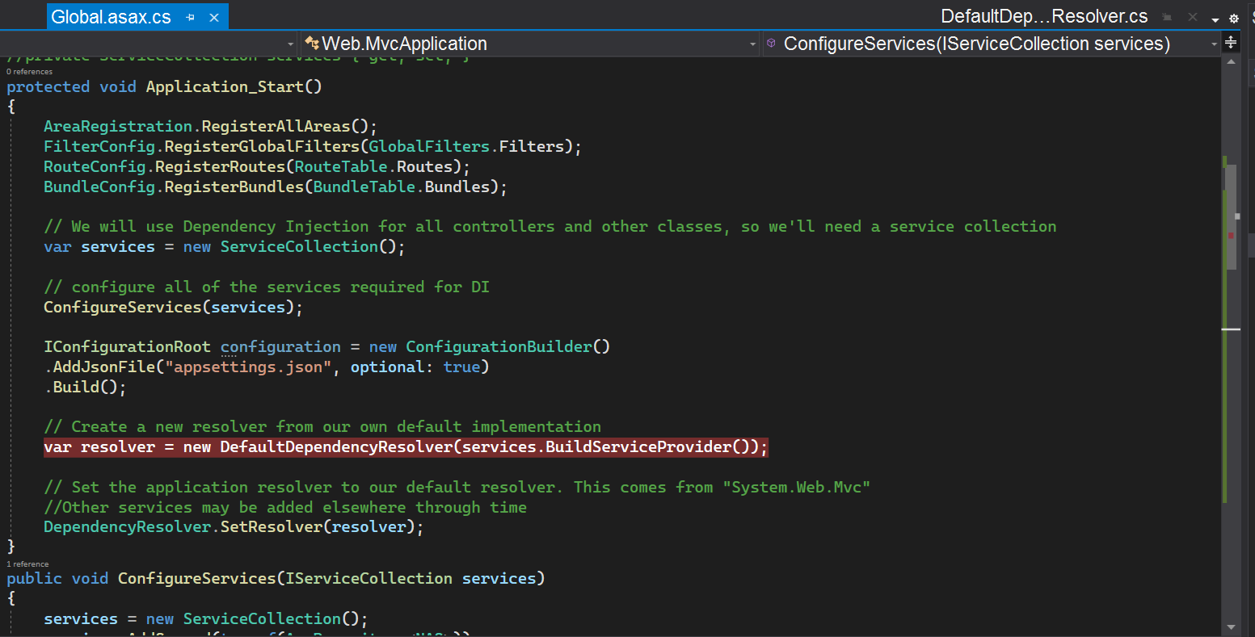The height and width of the screenshot is (637, 1255).
Task: Click the 'Create a new resolver' comment
Action: (322, 427)
